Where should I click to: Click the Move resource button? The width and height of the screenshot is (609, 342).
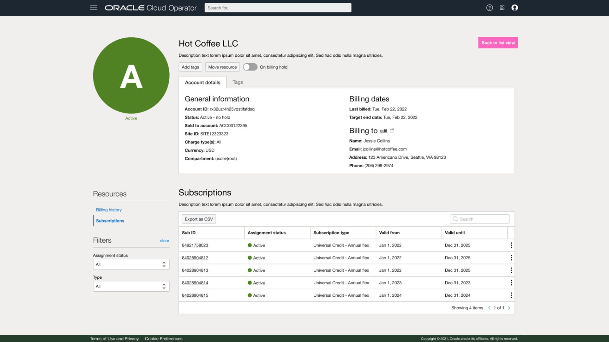coord(222,67)
